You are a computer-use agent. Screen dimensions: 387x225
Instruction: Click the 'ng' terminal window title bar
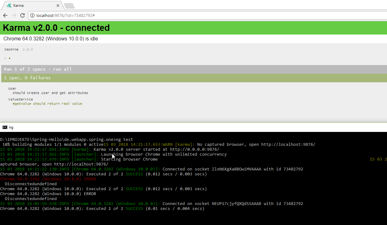[x=185, y=127]
